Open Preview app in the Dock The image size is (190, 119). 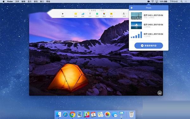pyautogui.click(x=79, y=114)
